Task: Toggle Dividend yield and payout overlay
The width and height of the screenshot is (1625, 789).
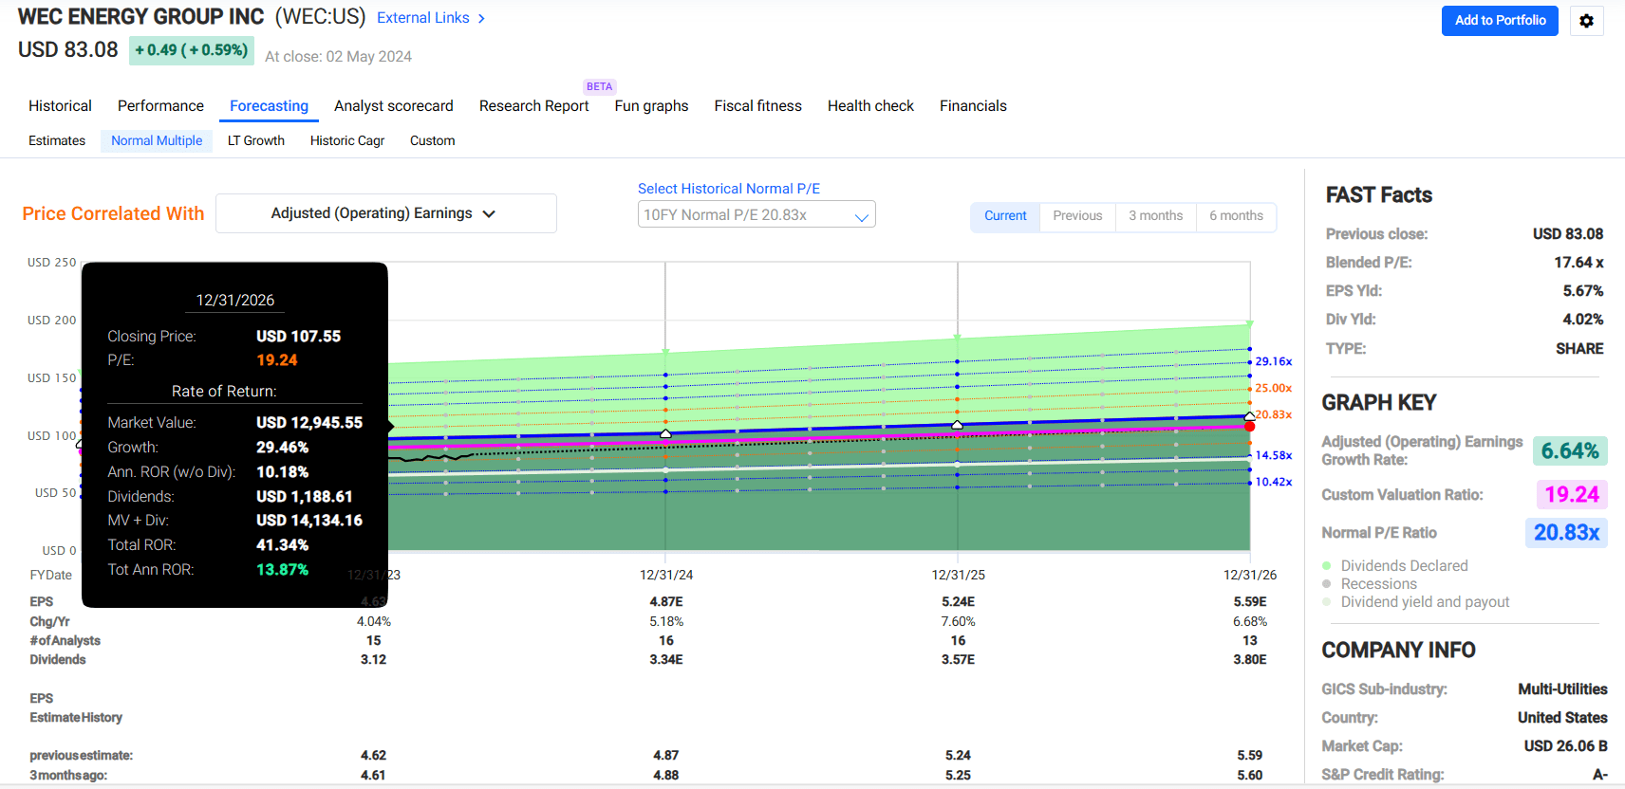Action: tap(1425, 602)
